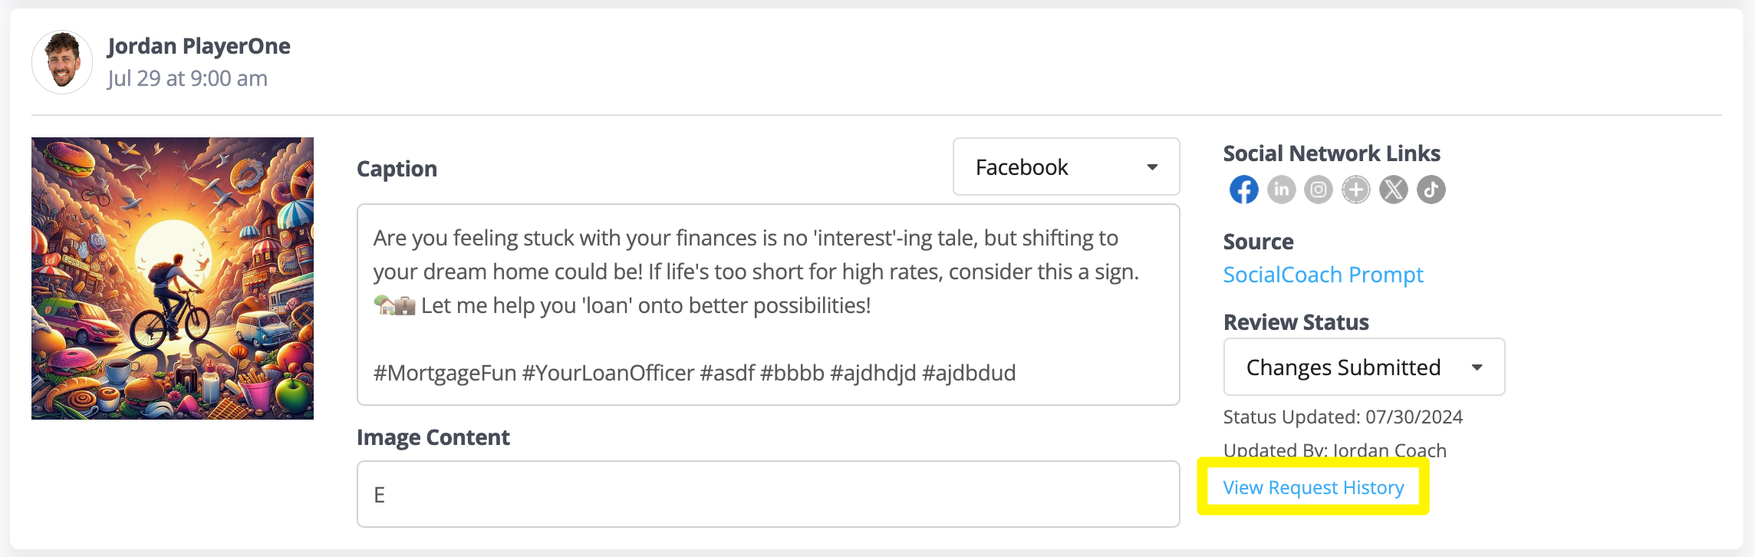Open the SocialCoach Prompt source link
Image resolution: width=1755 pixels, height=557 pixels.
click(1323, 275)
